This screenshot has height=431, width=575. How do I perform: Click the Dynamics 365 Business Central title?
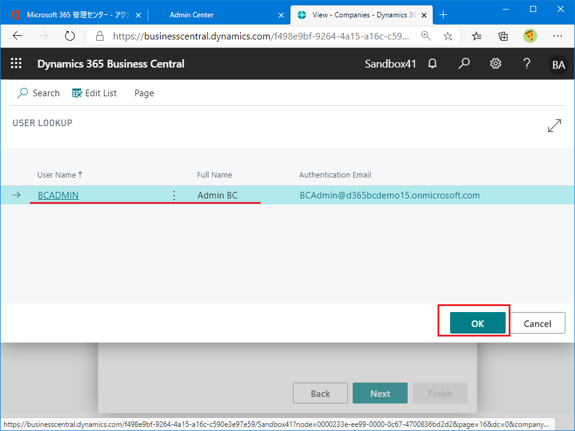click(111, 63)
